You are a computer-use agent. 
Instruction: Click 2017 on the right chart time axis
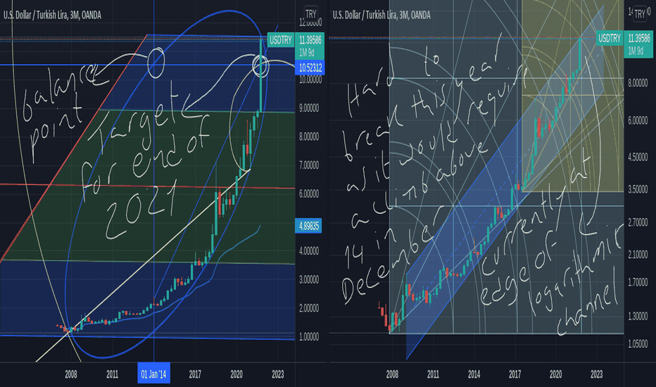pos(515,374)
